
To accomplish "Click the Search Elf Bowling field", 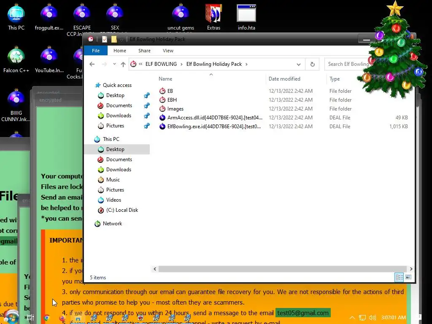I will coord(348,64).
